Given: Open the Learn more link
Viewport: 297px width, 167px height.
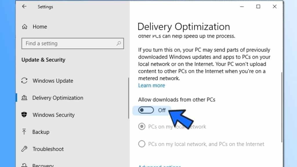Looking at the screenshot, I should (x=151, y=86).
